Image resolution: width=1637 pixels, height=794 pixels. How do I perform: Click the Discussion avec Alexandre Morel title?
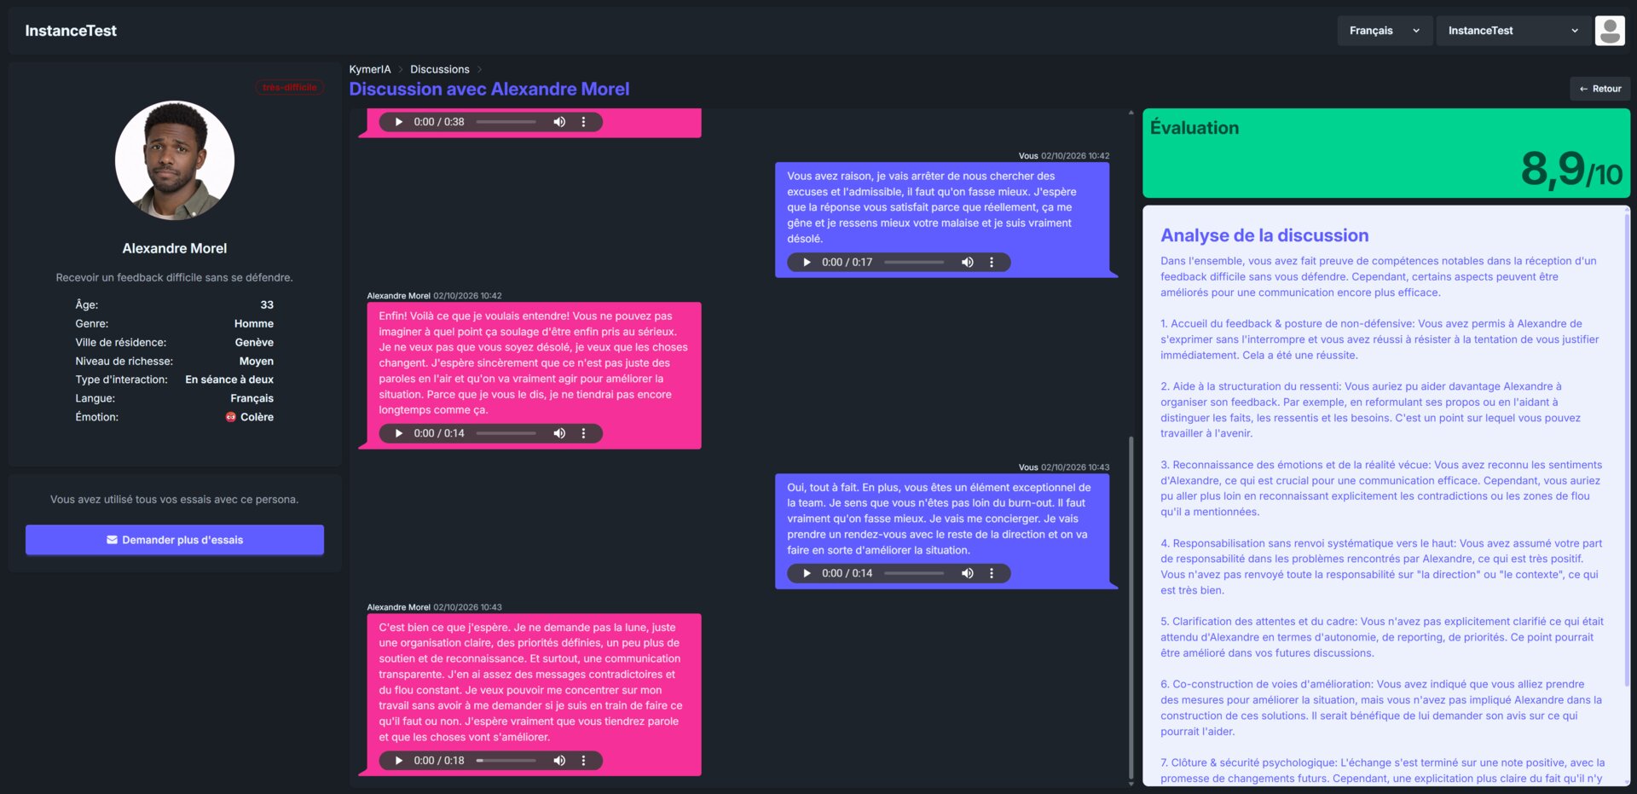pyautogui.click(x=489, y=89)
